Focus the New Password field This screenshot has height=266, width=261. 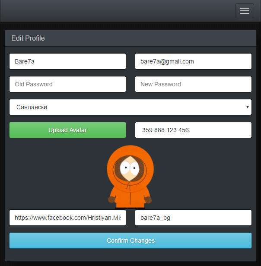[193, 84]
